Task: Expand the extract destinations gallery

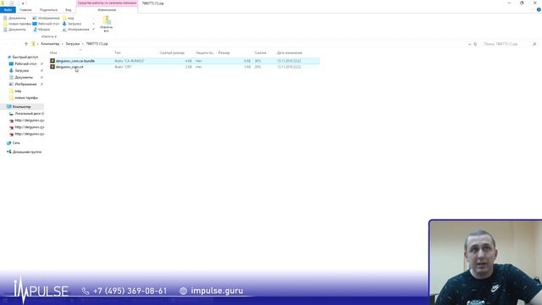Action: point(93,30)
